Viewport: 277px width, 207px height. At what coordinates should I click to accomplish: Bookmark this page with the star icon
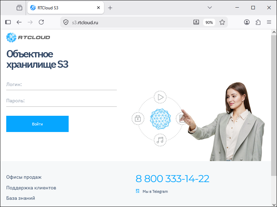pyautogui.click(x=222, y=22)
